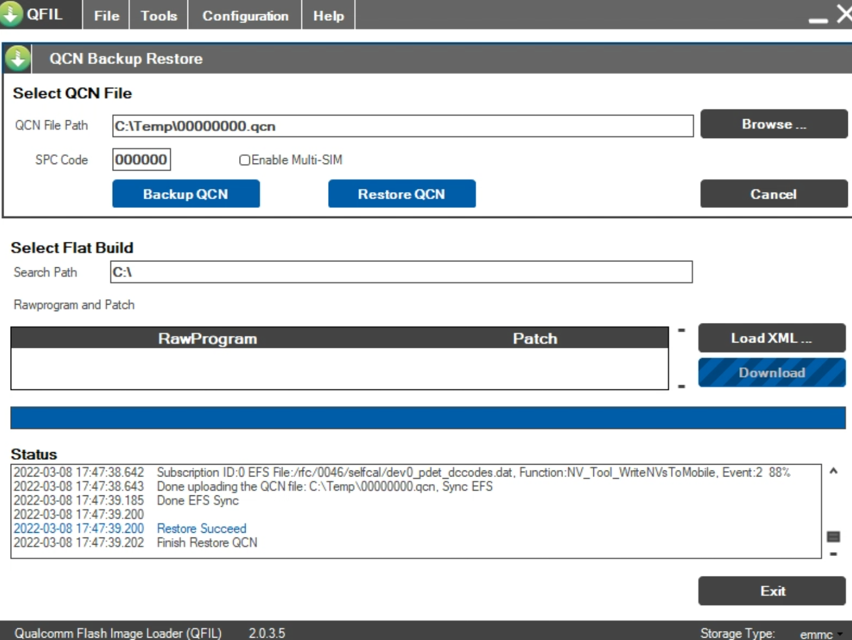This screenshot has height=640, width=852.
Task: Click the 'Select QCN File' heading
Action: (72, 93)
